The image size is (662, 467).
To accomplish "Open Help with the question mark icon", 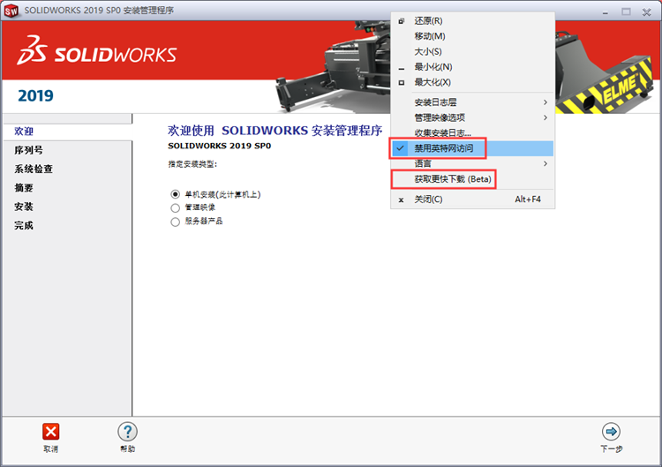I will pos(127,432).
